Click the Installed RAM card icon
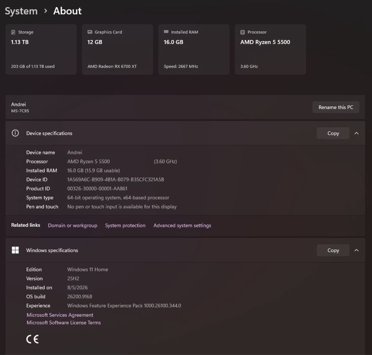372x355 pixels. pyautogui.click(x=166, y=31)
